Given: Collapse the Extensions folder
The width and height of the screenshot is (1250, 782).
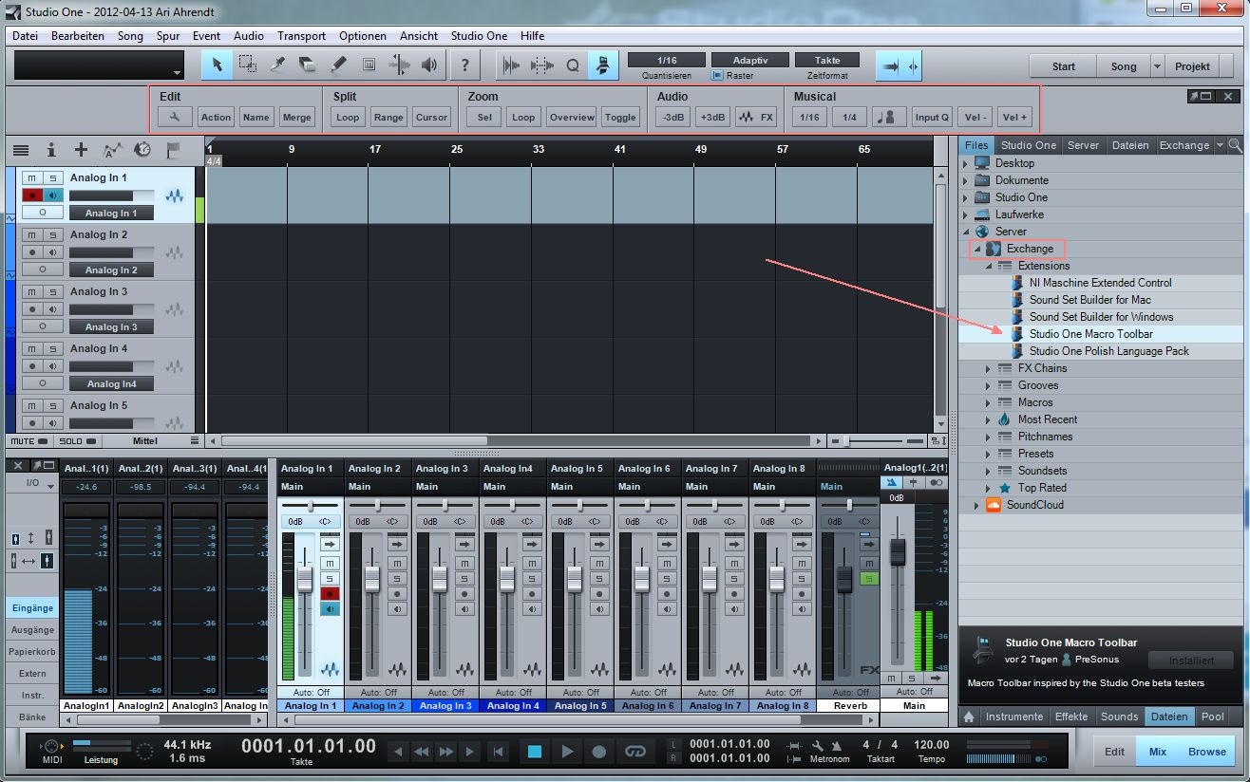Looking at the screenshot, I should pyautogui.click(x=988, y=266).
